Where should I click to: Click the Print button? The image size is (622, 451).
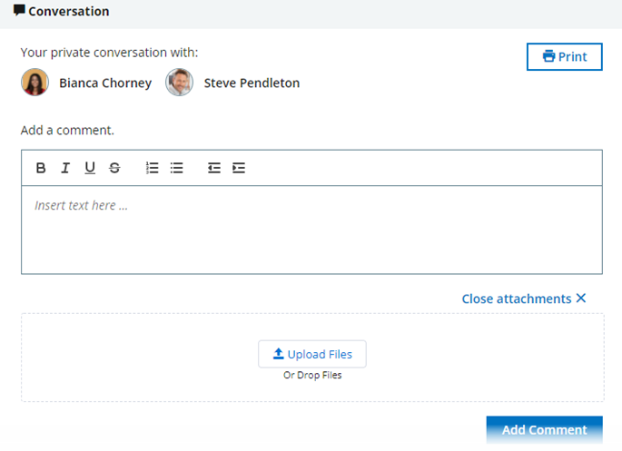click(564, 56)
